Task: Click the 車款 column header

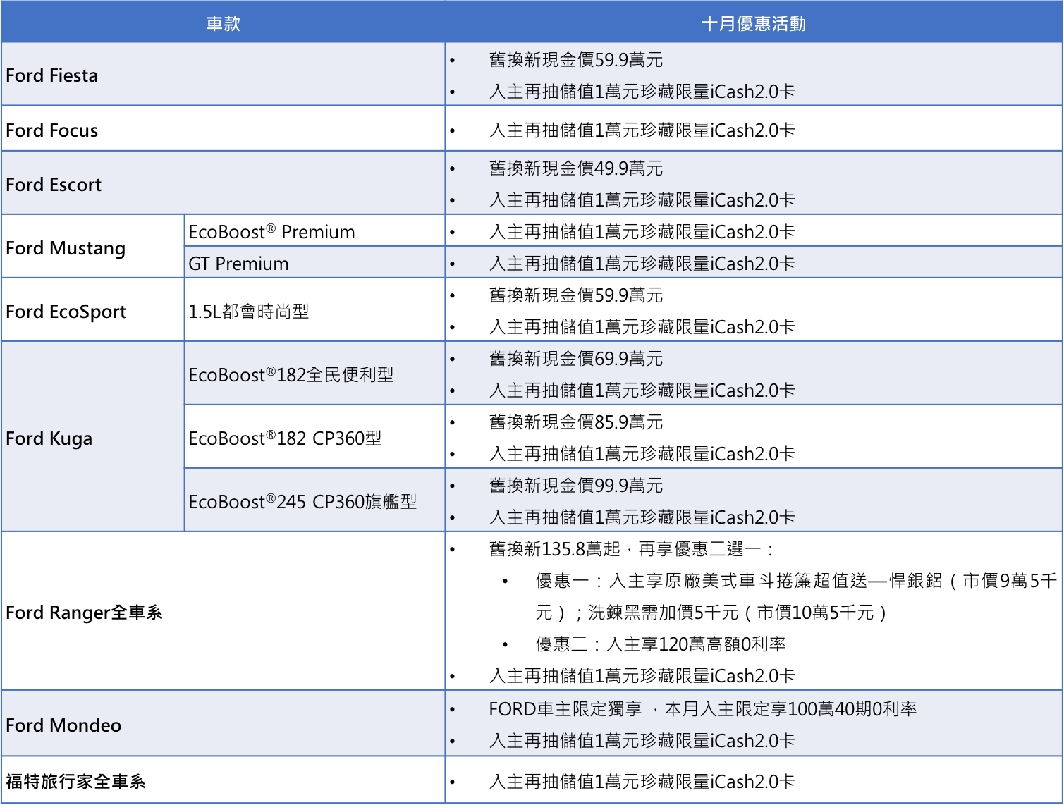Action: pyautogui.click(x=223, y=23)
